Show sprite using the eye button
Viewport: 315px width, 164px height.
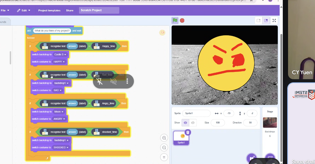[x=185, y=123]
